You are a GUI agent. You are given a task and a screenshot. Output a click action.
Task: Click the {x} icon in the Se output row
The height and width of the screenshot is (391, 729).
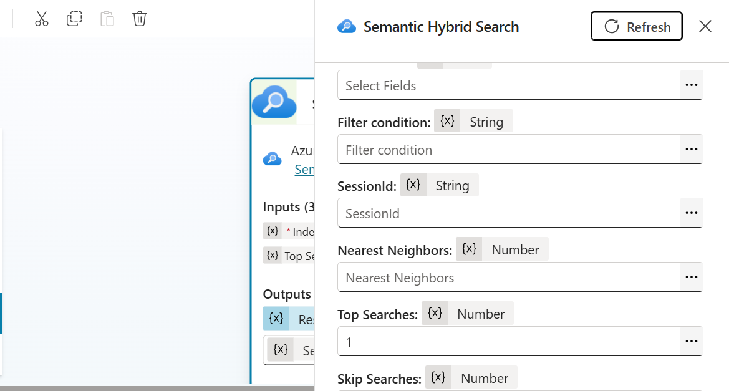(x=281, y=350)
